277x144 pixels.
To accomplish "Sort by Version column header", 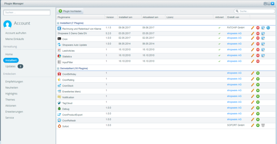I will point(111,17).
